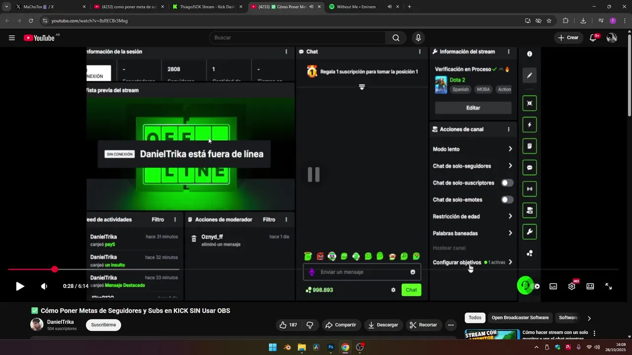The width and height of the screenshot is (632, 355).
Task: Click the DanielTrika channel avatar
Action: tap(37, 324)
